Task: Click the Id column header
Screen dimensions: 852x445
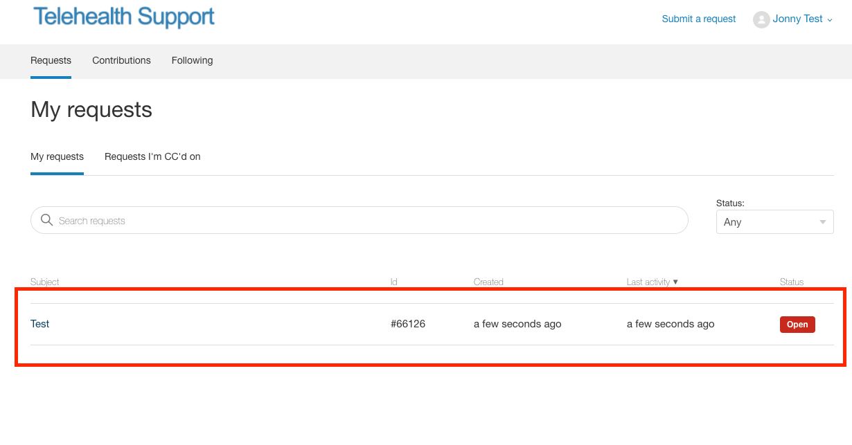Action: click(393, 282)
